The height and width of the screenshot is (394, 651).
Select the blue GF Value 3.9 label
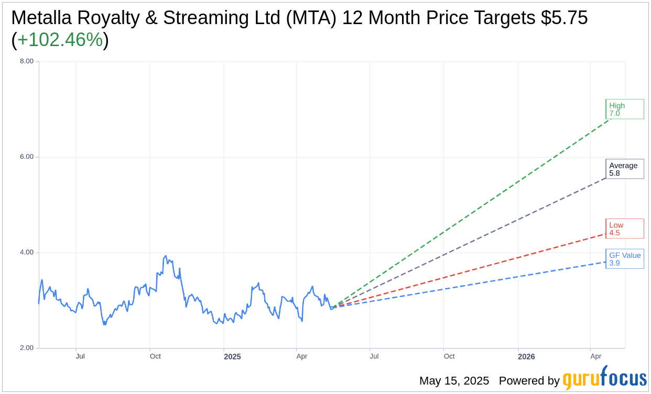click(x=624, y=259)
